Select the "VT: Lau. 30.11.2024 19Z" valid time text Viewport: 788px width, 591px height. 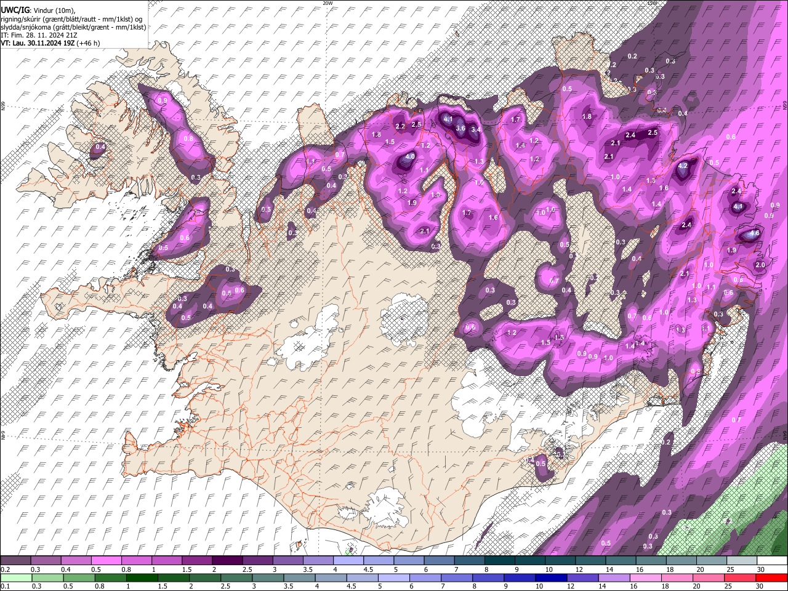[x=38, y=43]
